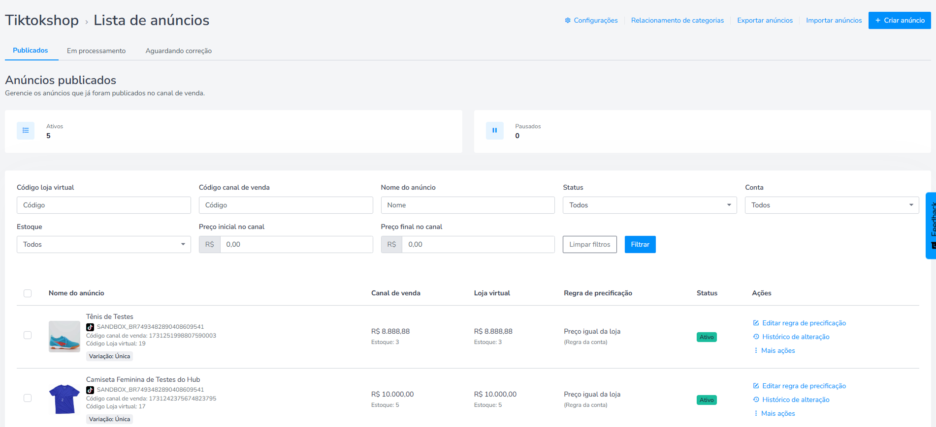The height and width of the screenshot is (427, 936).
Task: Click edit icon for Tênis de Testes pricing rule
Action: 756,323
